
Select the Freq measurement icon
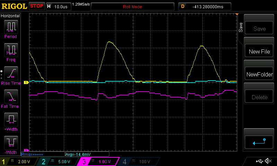point(10,50)
